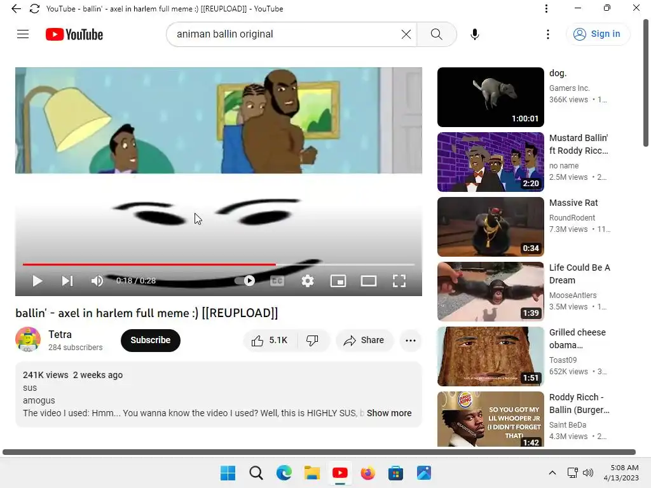Open video settings gear

click(308, 281)
